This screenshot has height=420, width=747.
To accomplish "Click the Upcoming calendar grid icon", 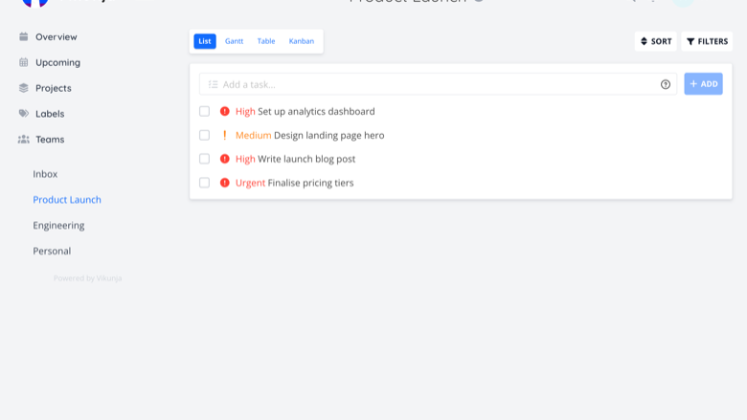I will pos(23,62).
